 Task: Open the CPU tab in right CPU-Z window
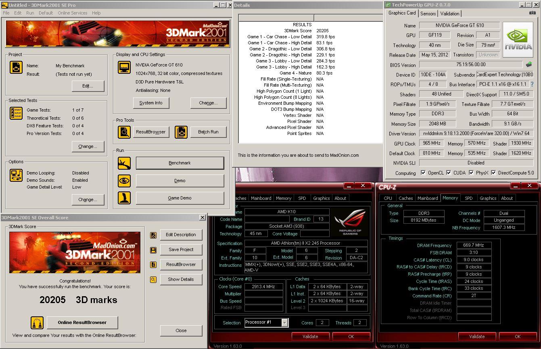388,198
